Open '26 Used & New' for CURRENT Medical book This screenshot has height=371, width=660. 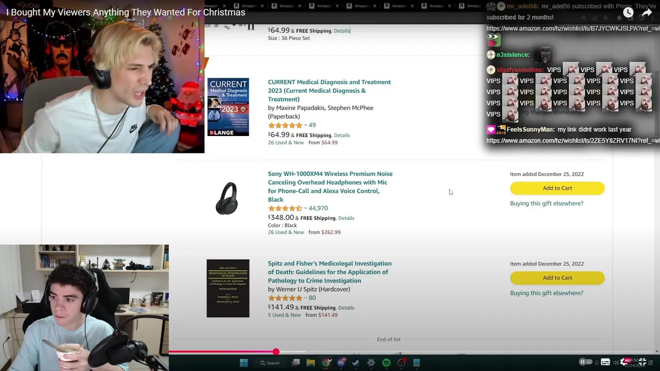coord(286,143)
